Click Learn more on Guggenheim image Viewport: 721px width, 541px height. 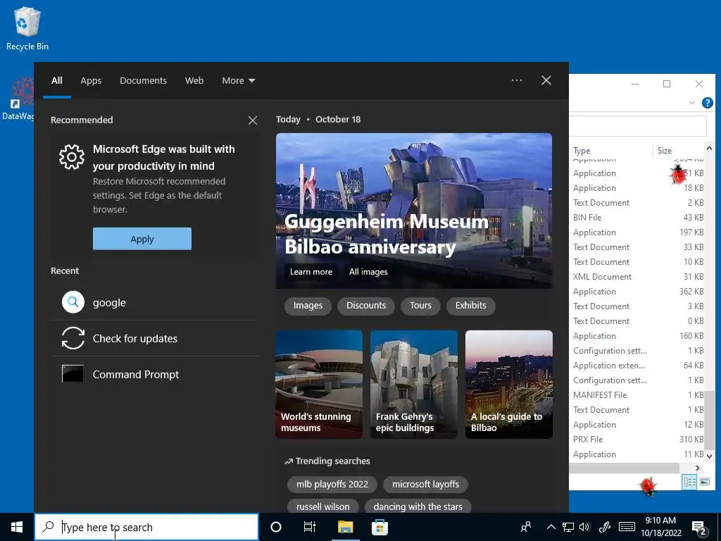pos(311,271)
